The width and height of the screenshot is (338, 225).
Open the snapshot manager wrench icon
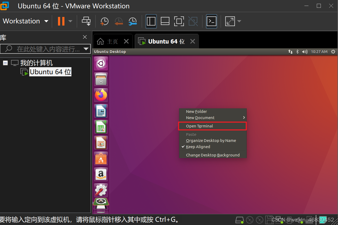[133, 21]
